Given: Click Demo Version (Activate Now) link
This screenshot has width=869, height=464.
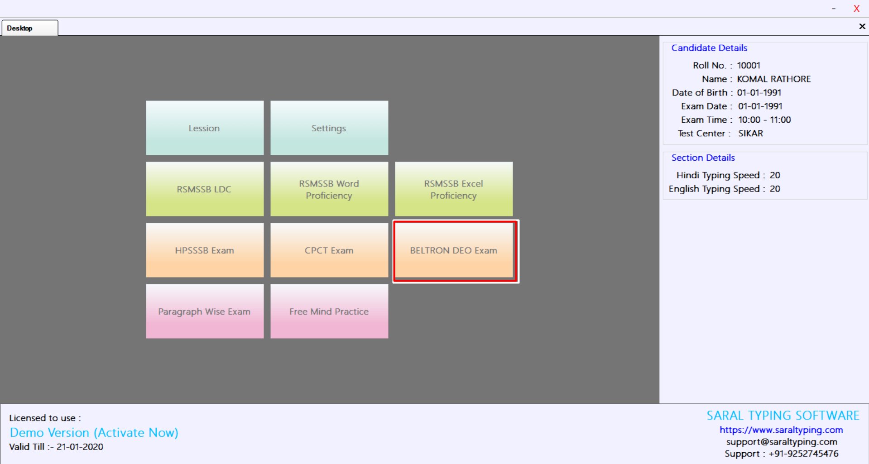Looking at the screenshot, I should pyautogui.click(x=94, y=433).
